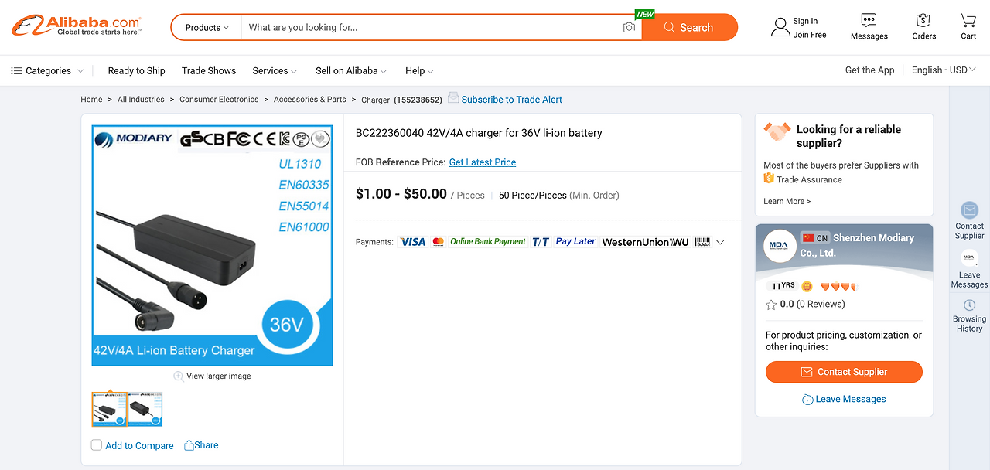Screen dimensions: 990x470
Task: Click the Boleto barcode payment icon
Action: [x=702, y=242]
